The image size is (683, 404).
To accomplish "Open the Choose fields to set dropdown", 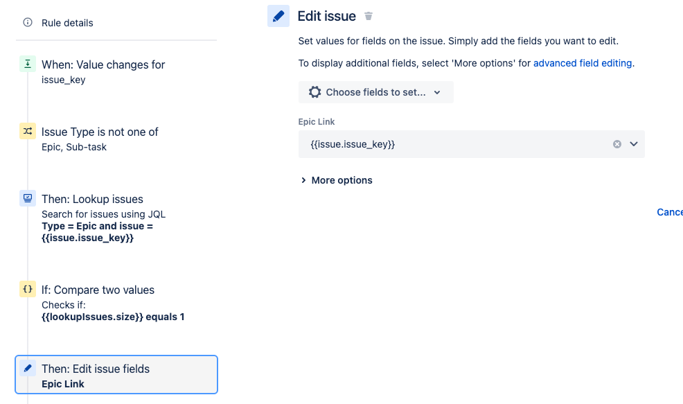I will (376, 92).
